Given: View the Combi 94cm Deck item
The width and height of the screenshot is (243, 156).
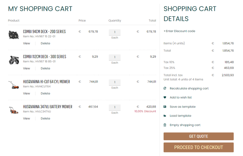Looking at the screenshot, I should pos(26,43).
